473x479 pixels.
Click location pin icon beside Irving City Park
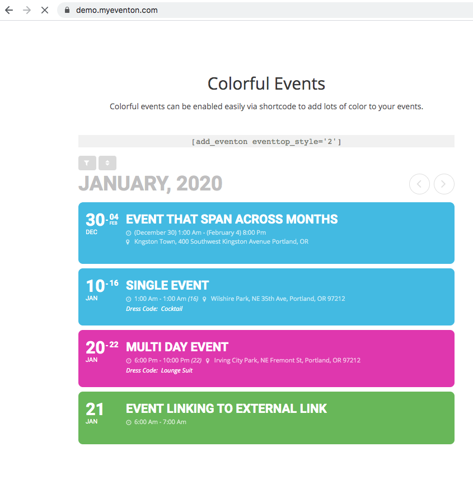click(206, 361)
